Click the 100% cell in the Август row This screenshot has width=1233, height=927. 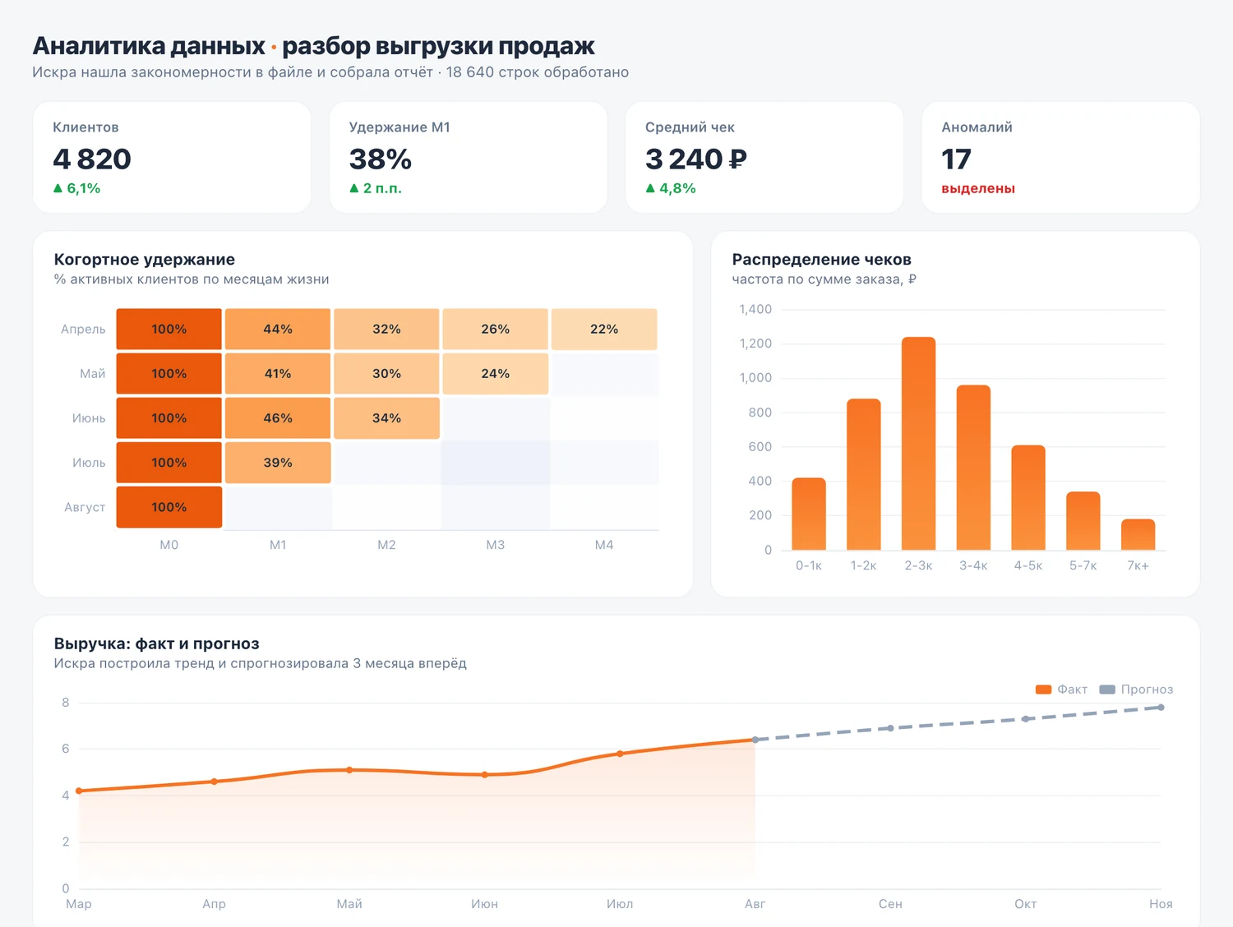[169, 507]
